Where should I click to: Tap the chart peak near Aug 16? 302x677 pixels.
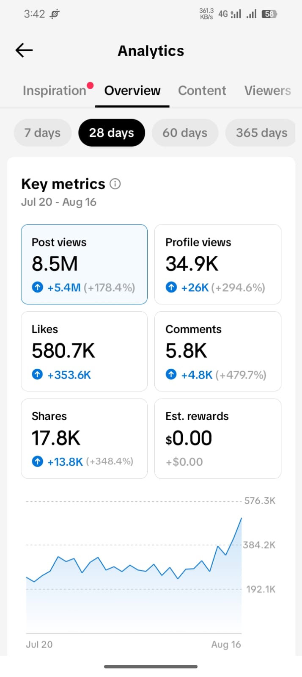pyautogui.click(x=242, y=518)
